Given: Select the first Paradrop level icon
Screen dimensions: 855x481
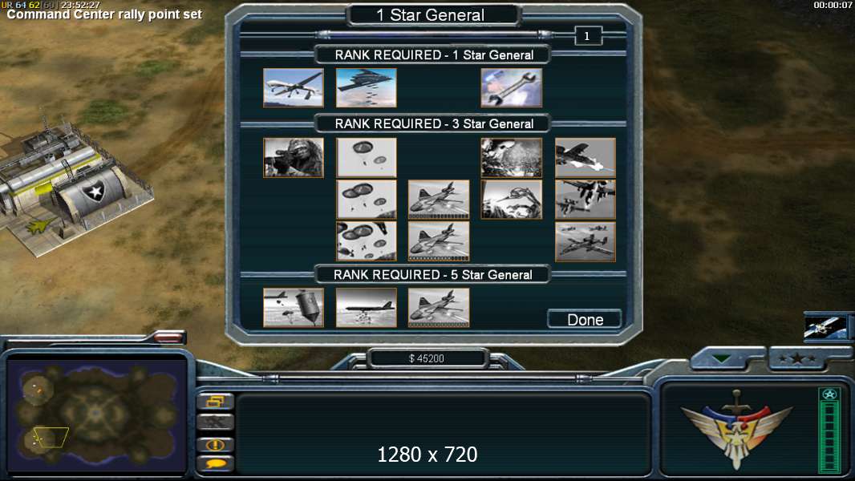Looking at the screenshot, I should [366, 157].
